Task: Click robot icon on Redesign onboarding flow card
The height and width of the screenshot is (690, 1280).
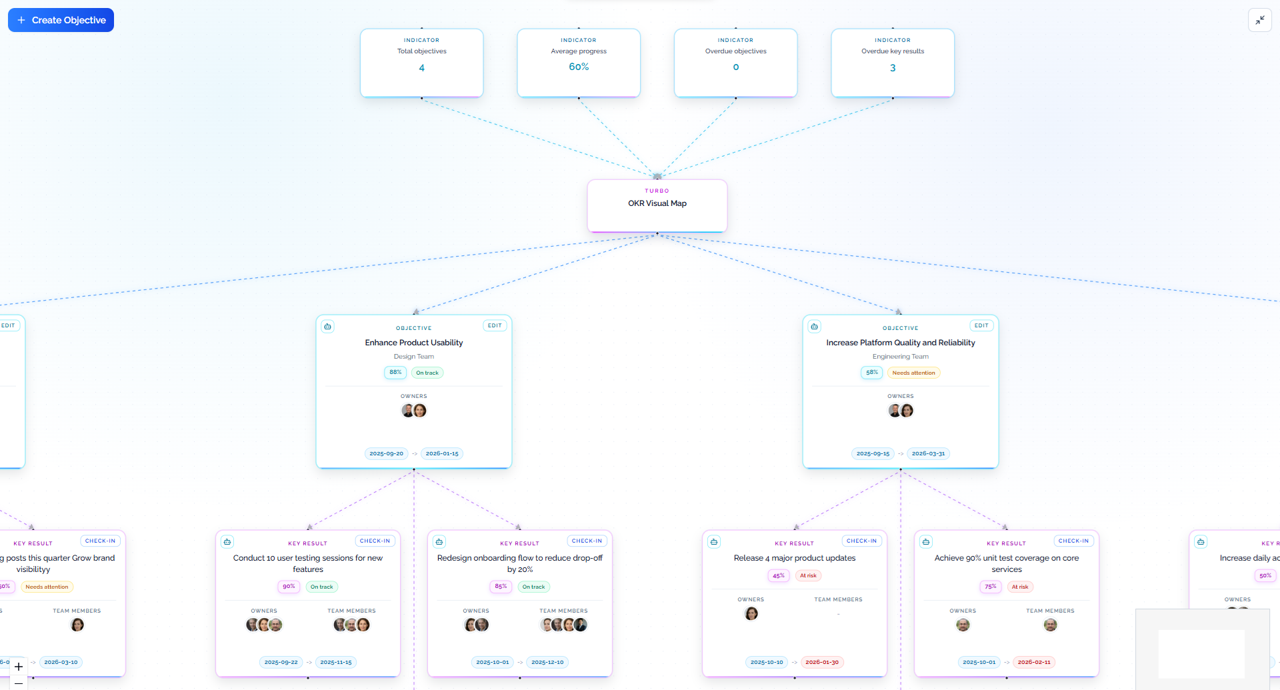Action: click(439, 542)
